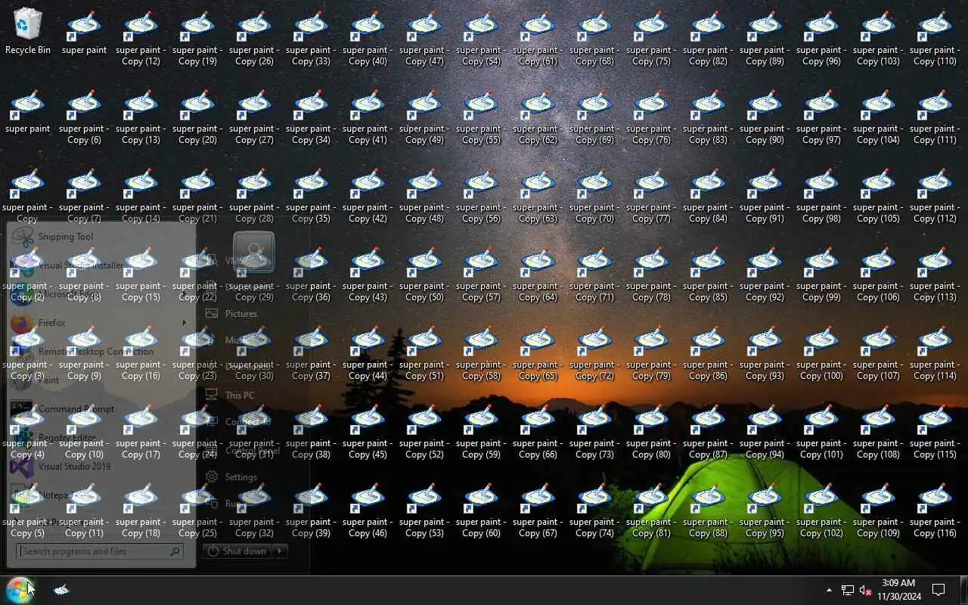968x605 pixels.
Task: Expand the Firefox jump list arrow
Action: coord(184,323)
